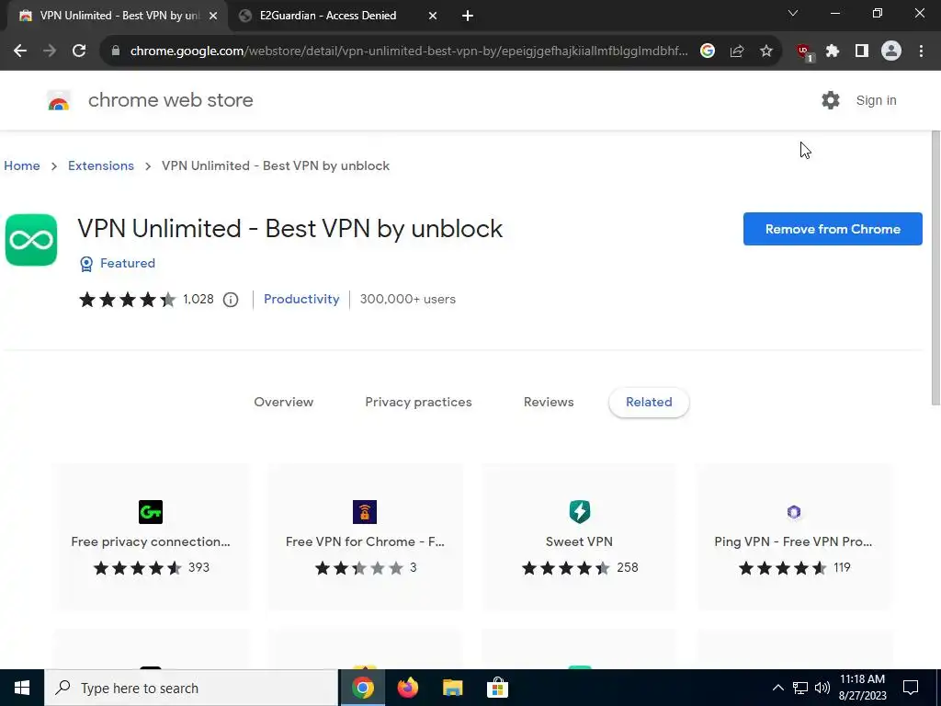Click the 1,028 ratings count

[198, 299]
